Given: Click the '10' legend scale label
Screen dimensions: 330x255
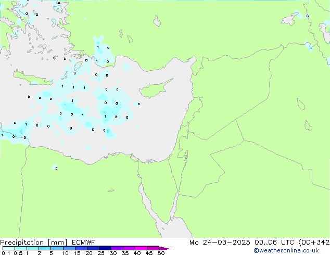Looking at the screenshot, I should point(65,253).
